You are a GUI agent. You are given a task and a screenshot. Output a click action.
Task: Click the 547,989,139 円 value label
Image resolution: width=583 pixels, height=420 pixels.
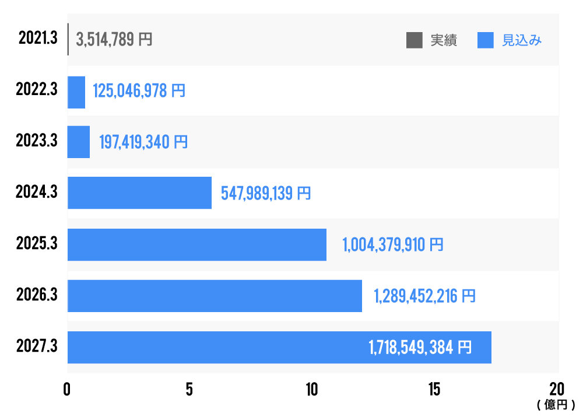coord(266,193)
